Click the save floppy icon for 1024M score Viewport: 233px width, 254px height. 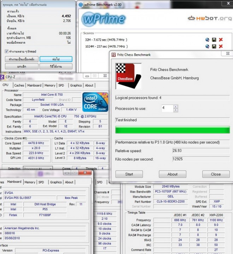click(x=214, y=47)
